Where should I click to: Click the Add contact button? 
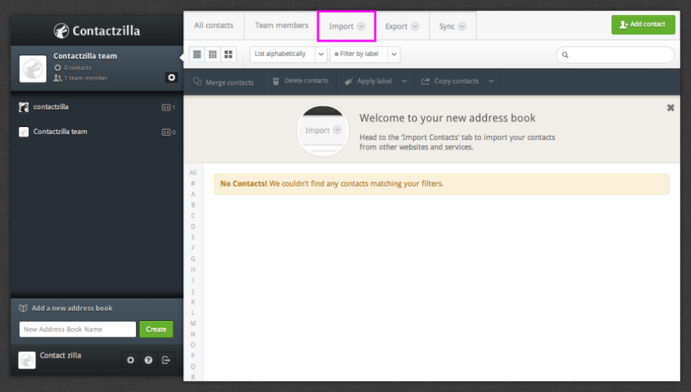[643, 25]
